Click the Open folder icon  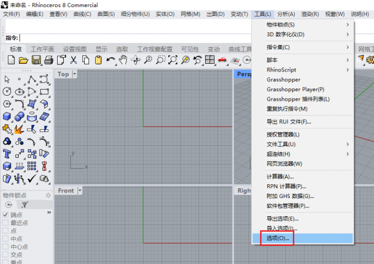(x=24, y=60)
